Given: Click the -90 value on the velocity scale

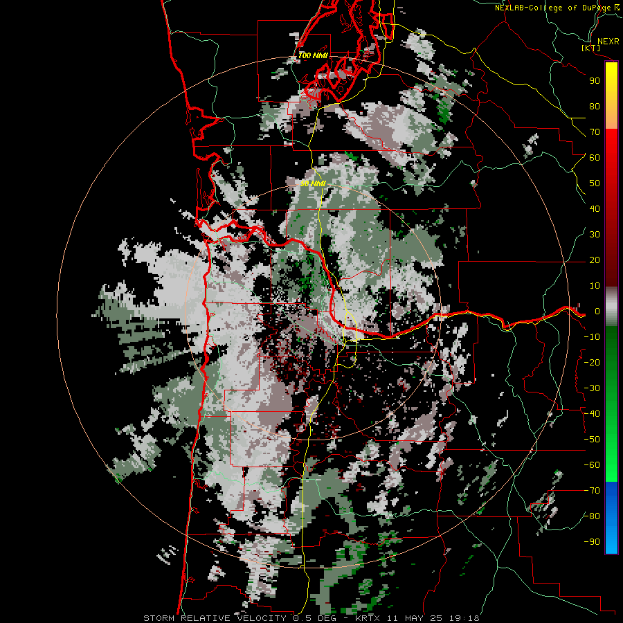Looking at the screenshot, I should click(592, 542).
